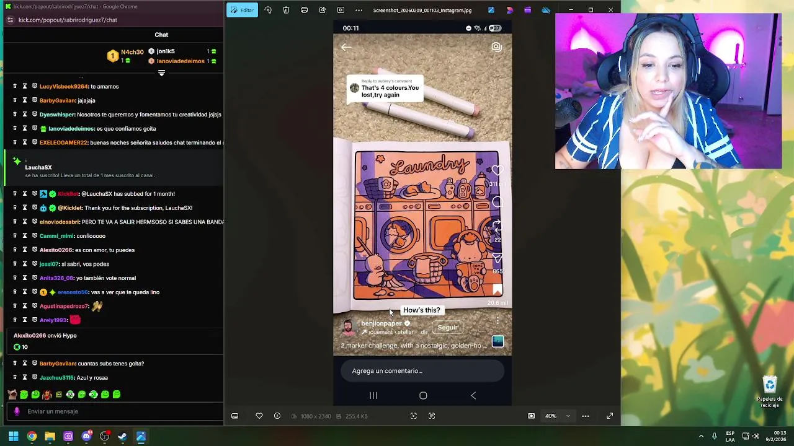
Task: Open reel options three dots
Action: click(497, 321)
